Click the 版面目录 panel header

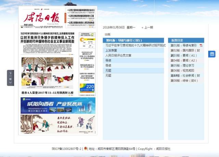tap(186, 40)
